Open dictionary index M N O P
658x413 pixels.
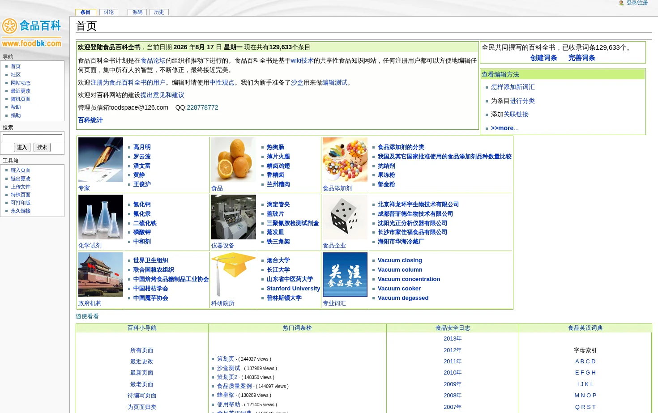click(x=585, y=395)
